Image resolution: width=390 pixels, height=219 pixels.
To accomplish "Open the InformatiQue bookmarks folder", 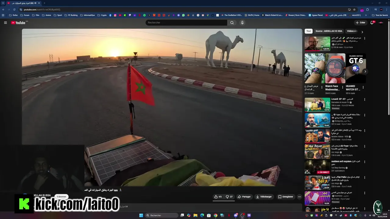I will (x=87, y=15).
